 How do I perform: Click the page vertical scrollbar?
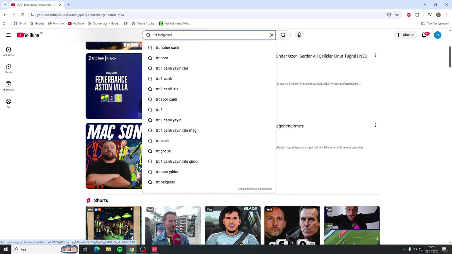coord(450,56)
